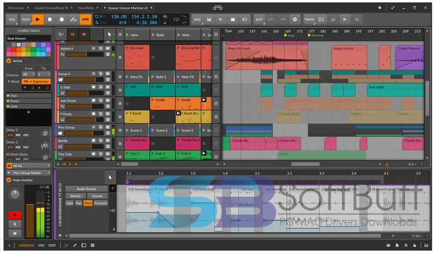Solo the Hybrid 4 track
Screen dimensions: 435x253
click(100, 48)
